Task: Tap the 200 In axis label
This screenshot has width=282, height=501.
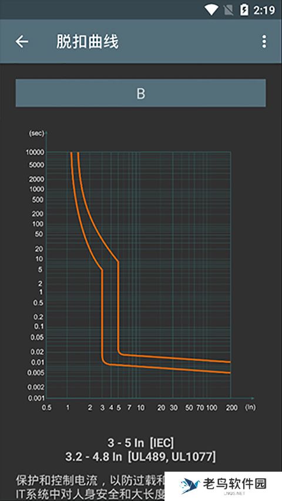Action: 233,408
